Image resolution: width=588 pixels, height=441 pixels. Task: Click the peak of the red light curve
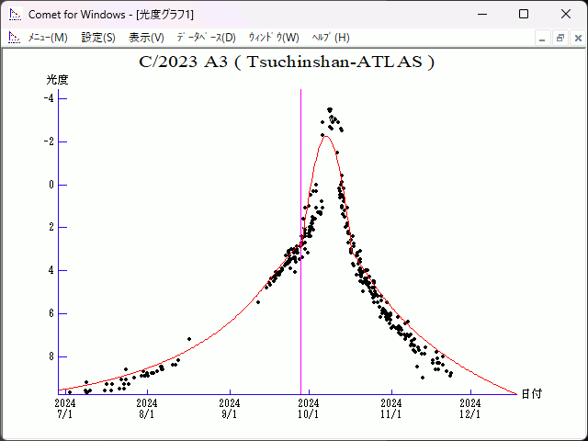point(324,136)
